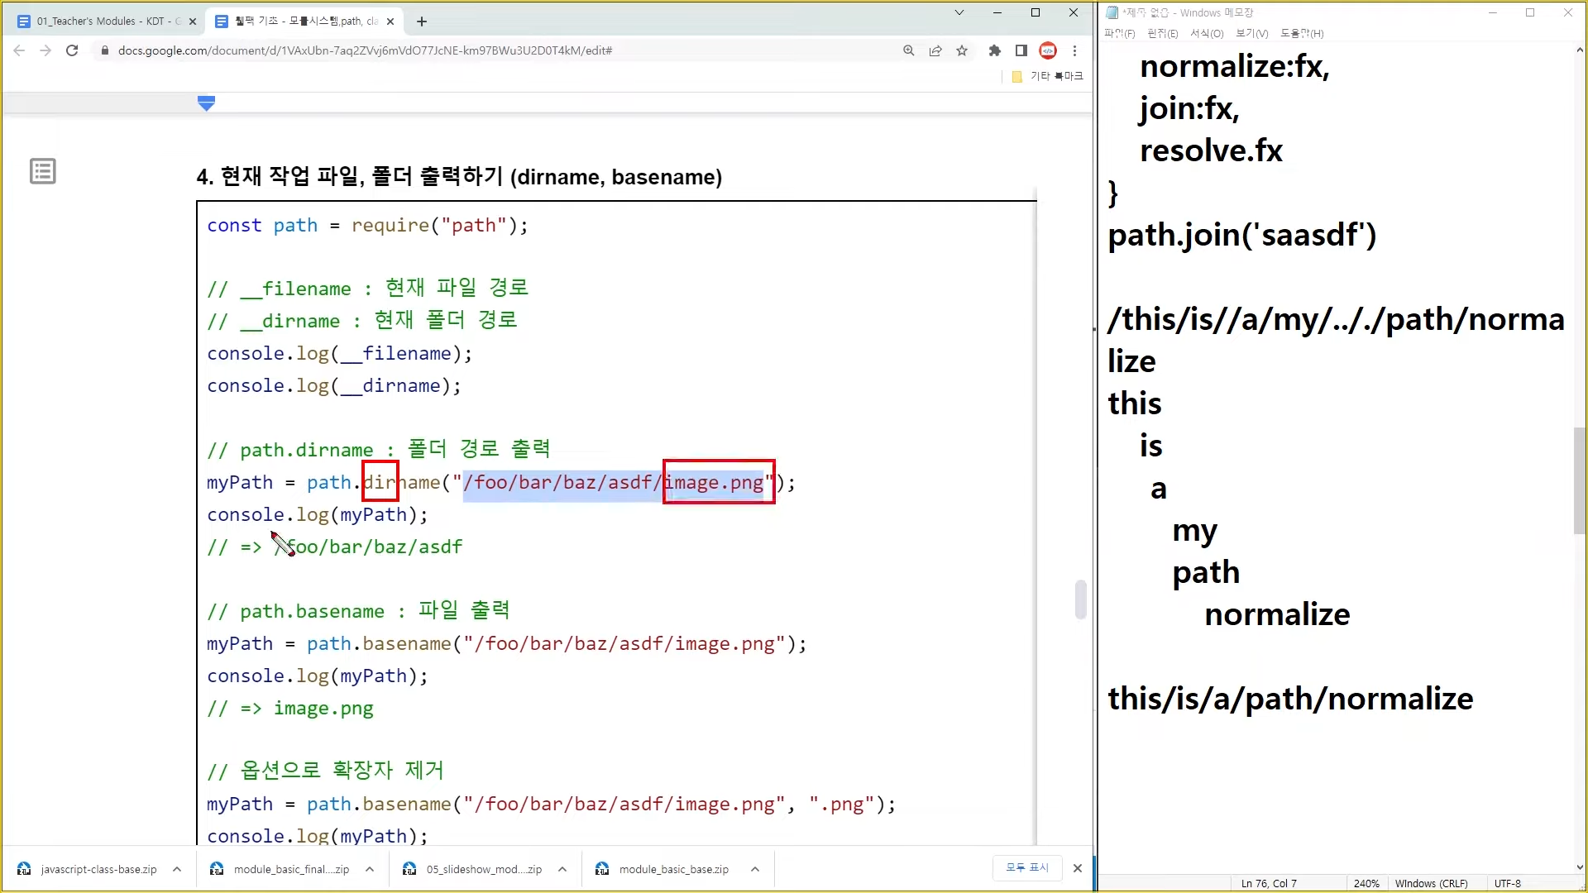Click the Notepad vertical scrollbar thumb
1588x893 pixels.
tap(1579, 480)
